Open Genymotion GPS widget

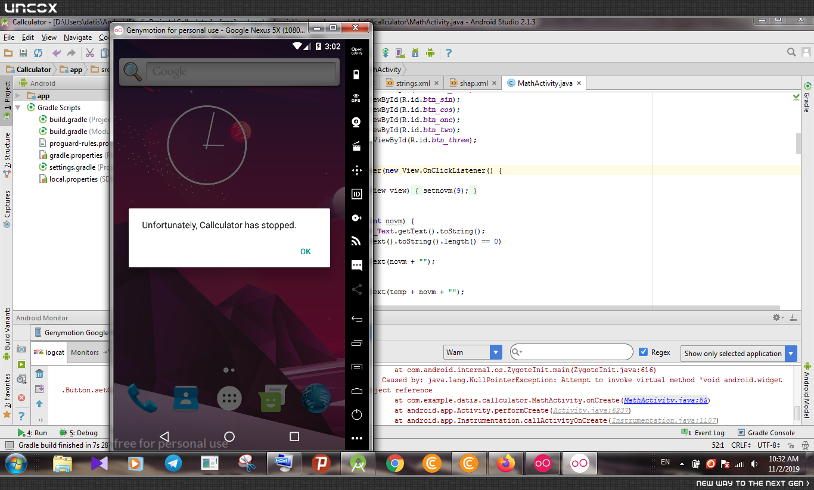356,98
